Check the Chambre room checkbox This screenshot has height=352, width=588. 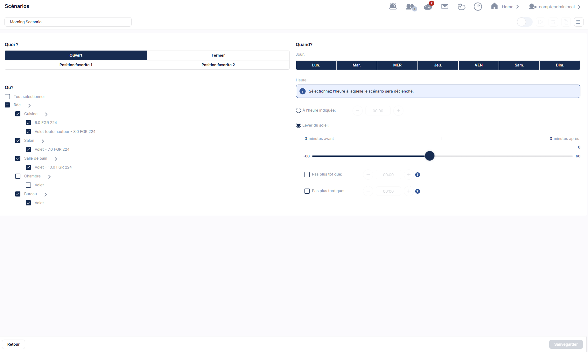click(x=18, y=176)
